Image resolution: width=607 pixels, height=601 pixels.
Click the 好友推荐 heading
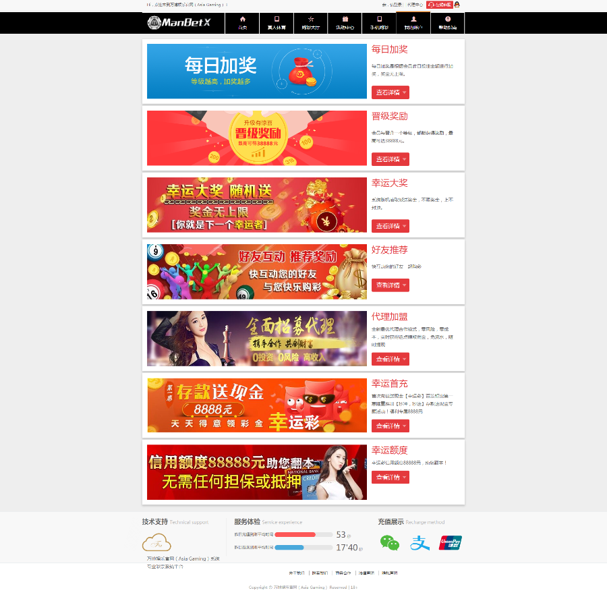[389, 250]
